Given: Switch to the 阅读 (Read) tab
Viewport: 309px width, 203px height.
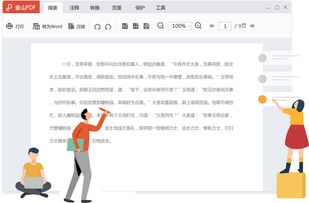Looking at the screenshot, I should coord(53,8).
